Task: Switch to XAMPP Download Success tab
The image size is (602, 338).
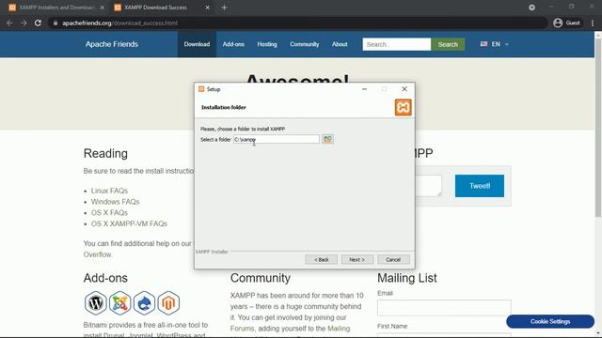Action: pyautogui.click(x=162, y=8)
